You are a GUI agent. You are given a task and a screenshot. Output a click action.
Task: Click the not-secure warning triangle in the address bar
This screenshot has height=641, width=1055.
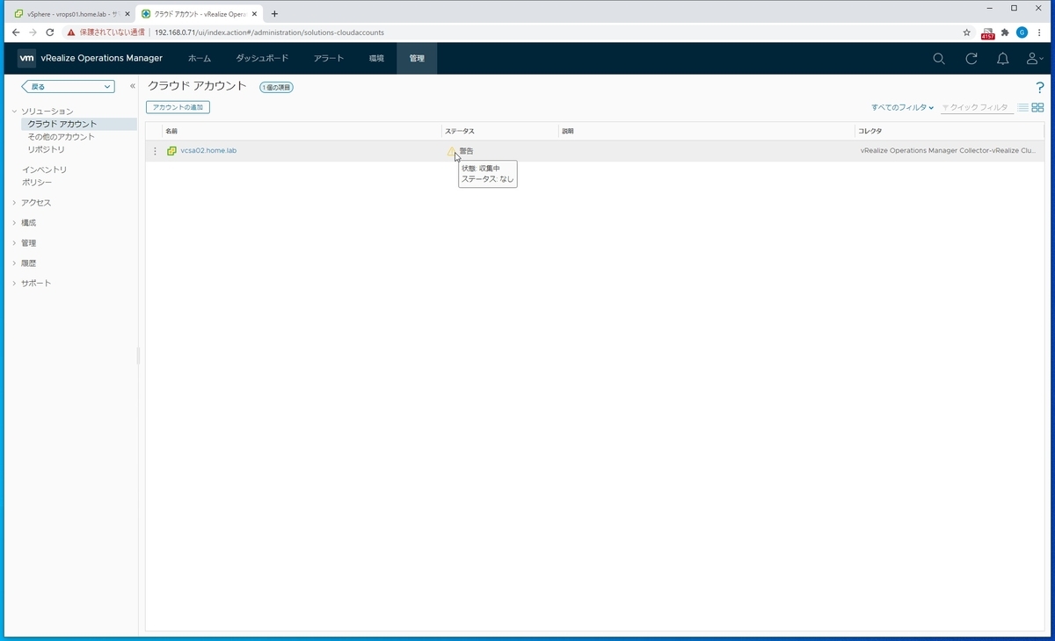[x=71, y=32]
